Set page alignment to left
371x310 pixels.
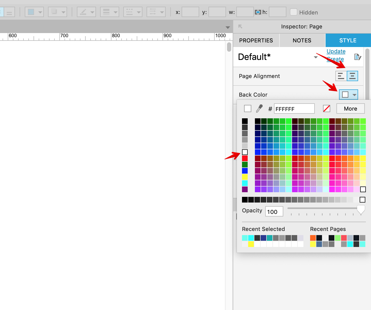tap(341, 76)
